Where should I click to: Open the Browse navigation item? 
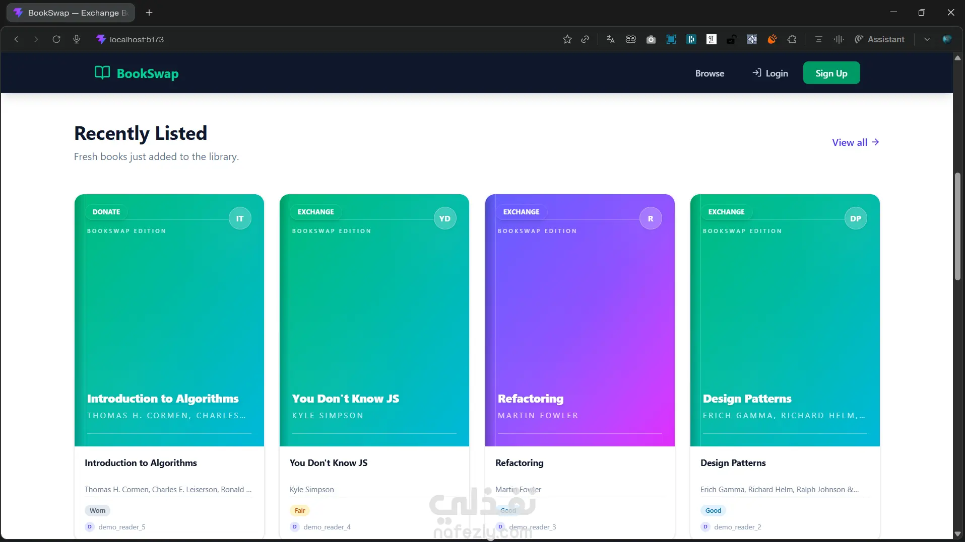[x=710, y=73]
